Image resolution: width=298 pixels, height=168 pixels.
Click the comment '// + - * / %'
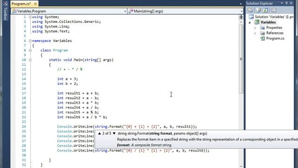tap(70, 70)
